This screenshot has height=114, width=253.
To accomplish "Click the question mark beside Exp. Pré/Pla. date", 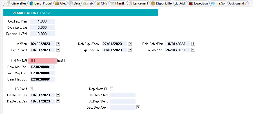I will click(x=130, y=50).
